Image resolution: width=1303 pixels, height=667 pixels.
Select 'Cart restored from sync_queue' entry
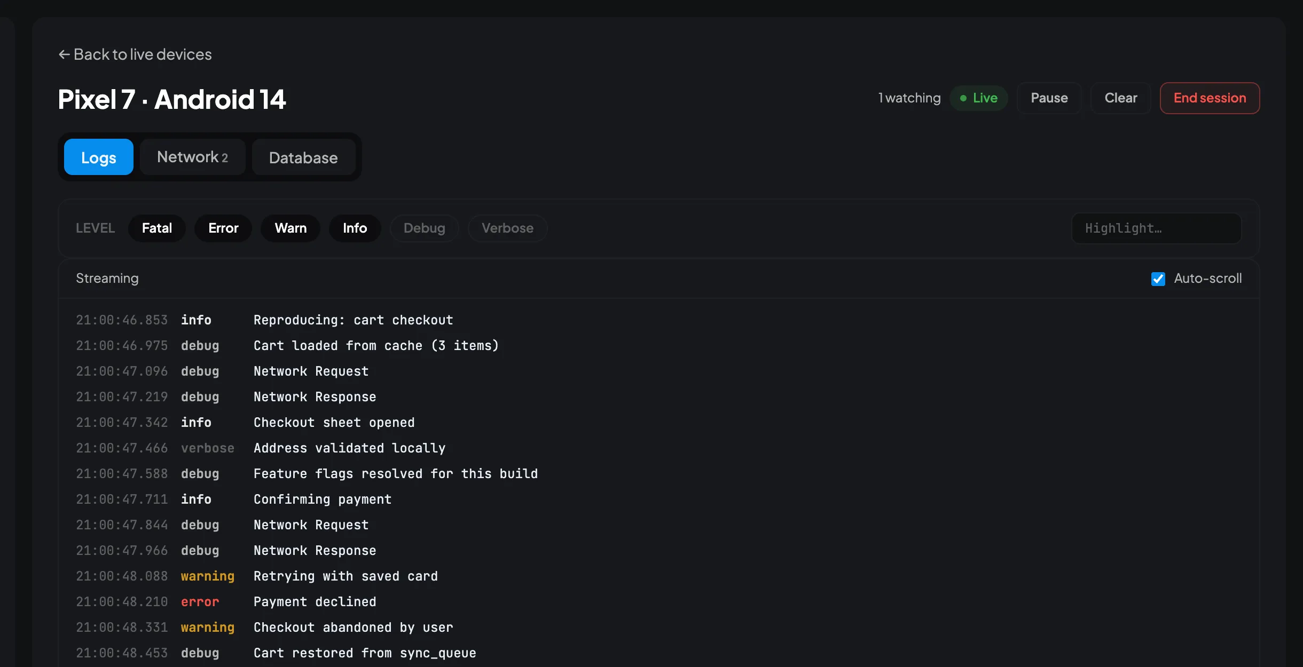point(658,653)
